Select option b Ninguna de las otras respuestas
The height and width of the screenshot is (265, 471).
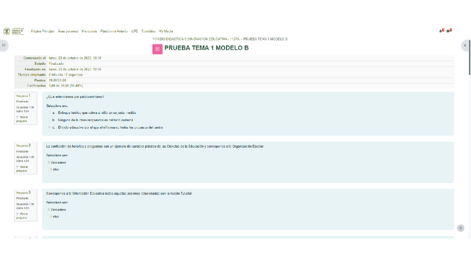click(49, 120)
